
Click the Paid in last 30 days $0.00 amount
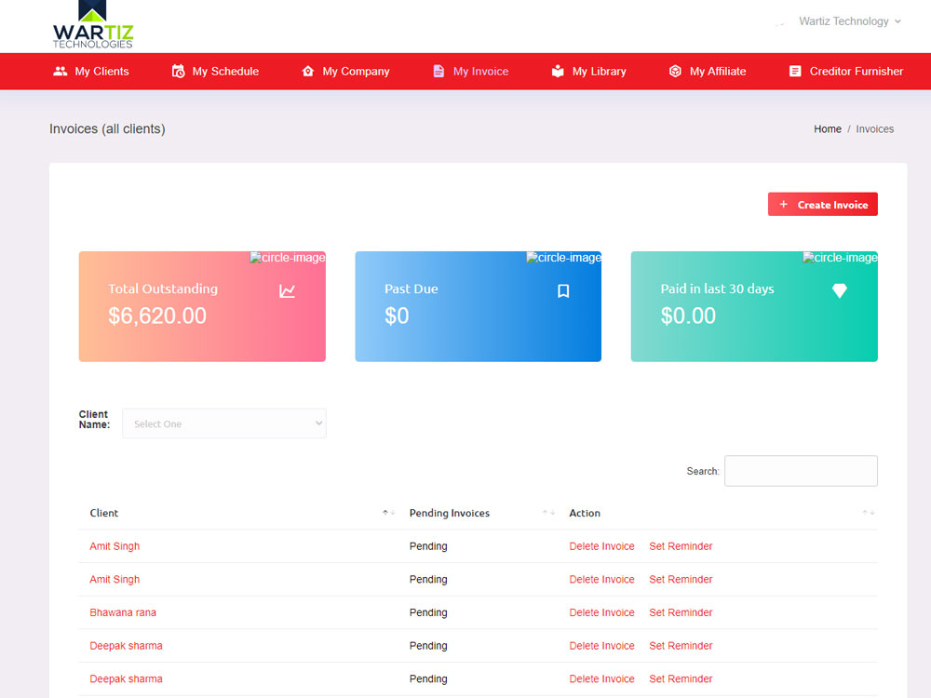[x=688, y=315]
